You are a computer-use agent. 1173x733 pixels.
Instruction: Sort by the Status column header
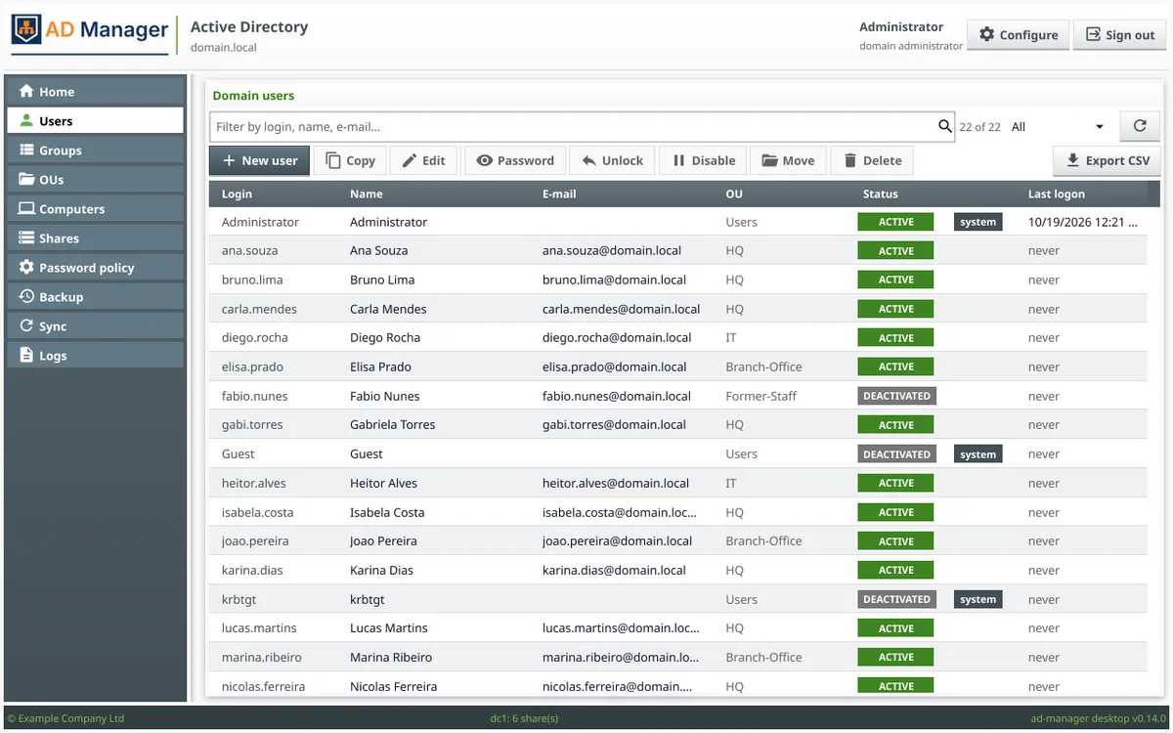coord(880,194)
